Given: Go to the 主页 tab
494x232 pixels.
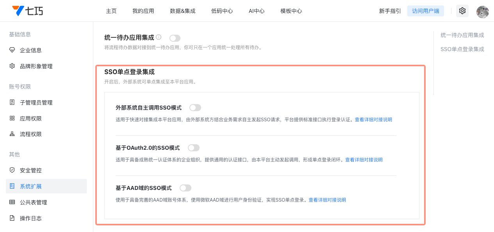Looking at the screenshot, I should (111, 11).
